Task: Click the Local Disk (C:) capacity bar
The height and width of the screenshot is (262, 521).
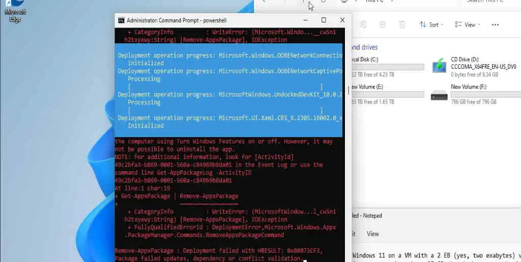Action: pyautogui.click(x=388, y=67)
